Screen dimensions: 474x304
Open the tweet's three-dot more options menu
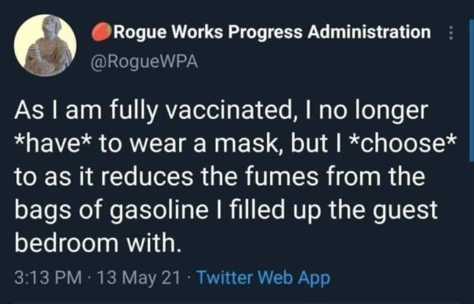click(452, 33)
